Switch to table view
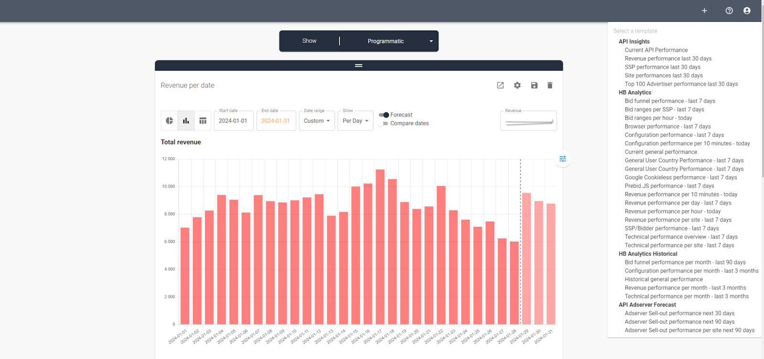This screenshot has height=359, width=764. pos(203,121)
